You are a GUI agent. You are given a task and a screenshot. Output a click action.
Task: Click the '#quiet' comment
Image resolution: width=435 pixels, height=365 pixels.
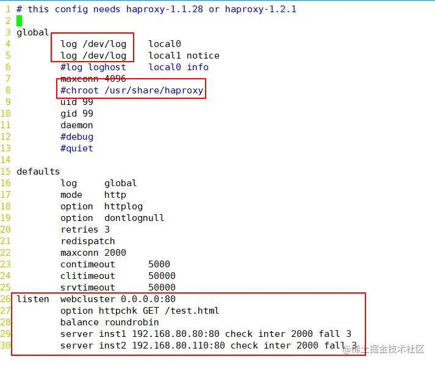pos(77,148)
